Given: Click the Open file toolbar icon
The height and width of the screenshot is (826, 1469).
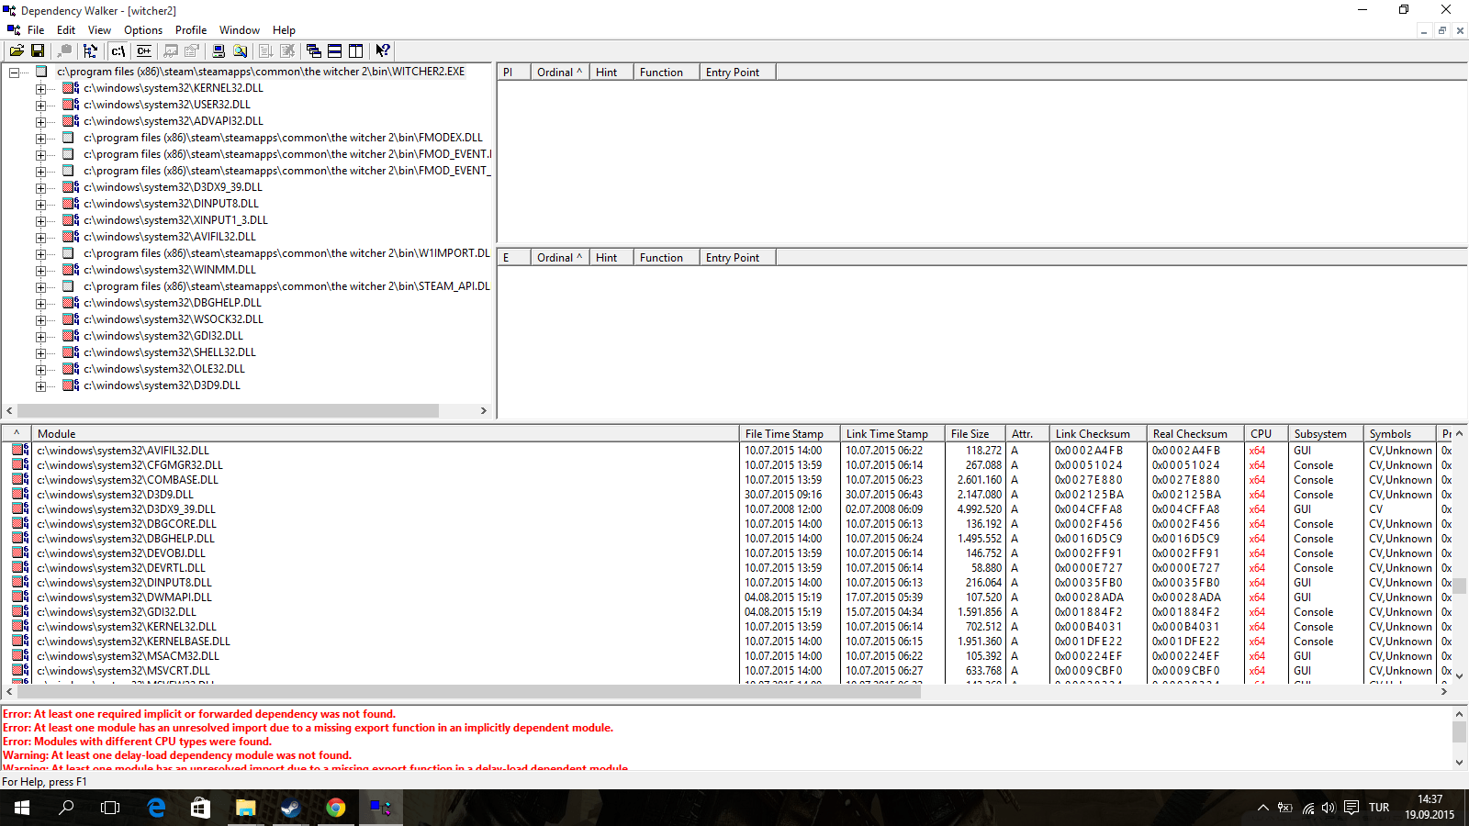Looking at the screenshot, I should coord(17,51).
